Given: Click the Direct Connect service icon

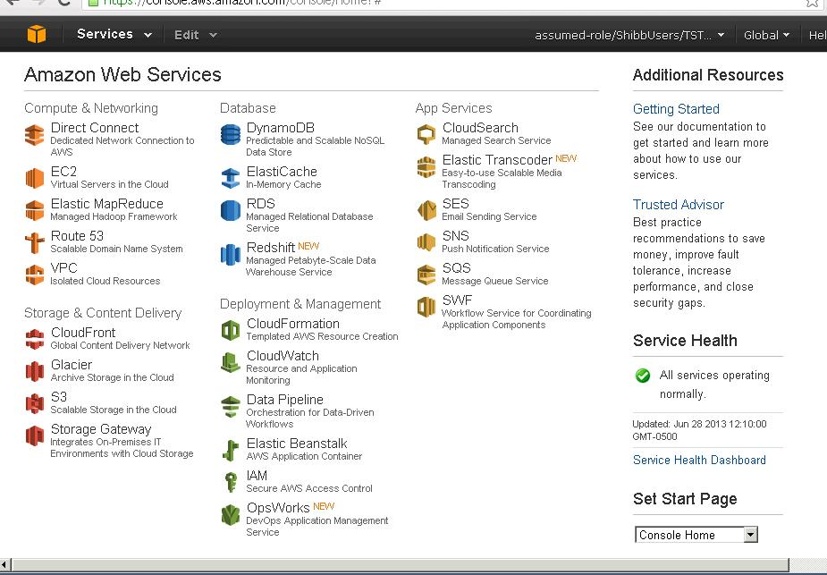Looking at the screenshot, I should (x=35, y=135).
